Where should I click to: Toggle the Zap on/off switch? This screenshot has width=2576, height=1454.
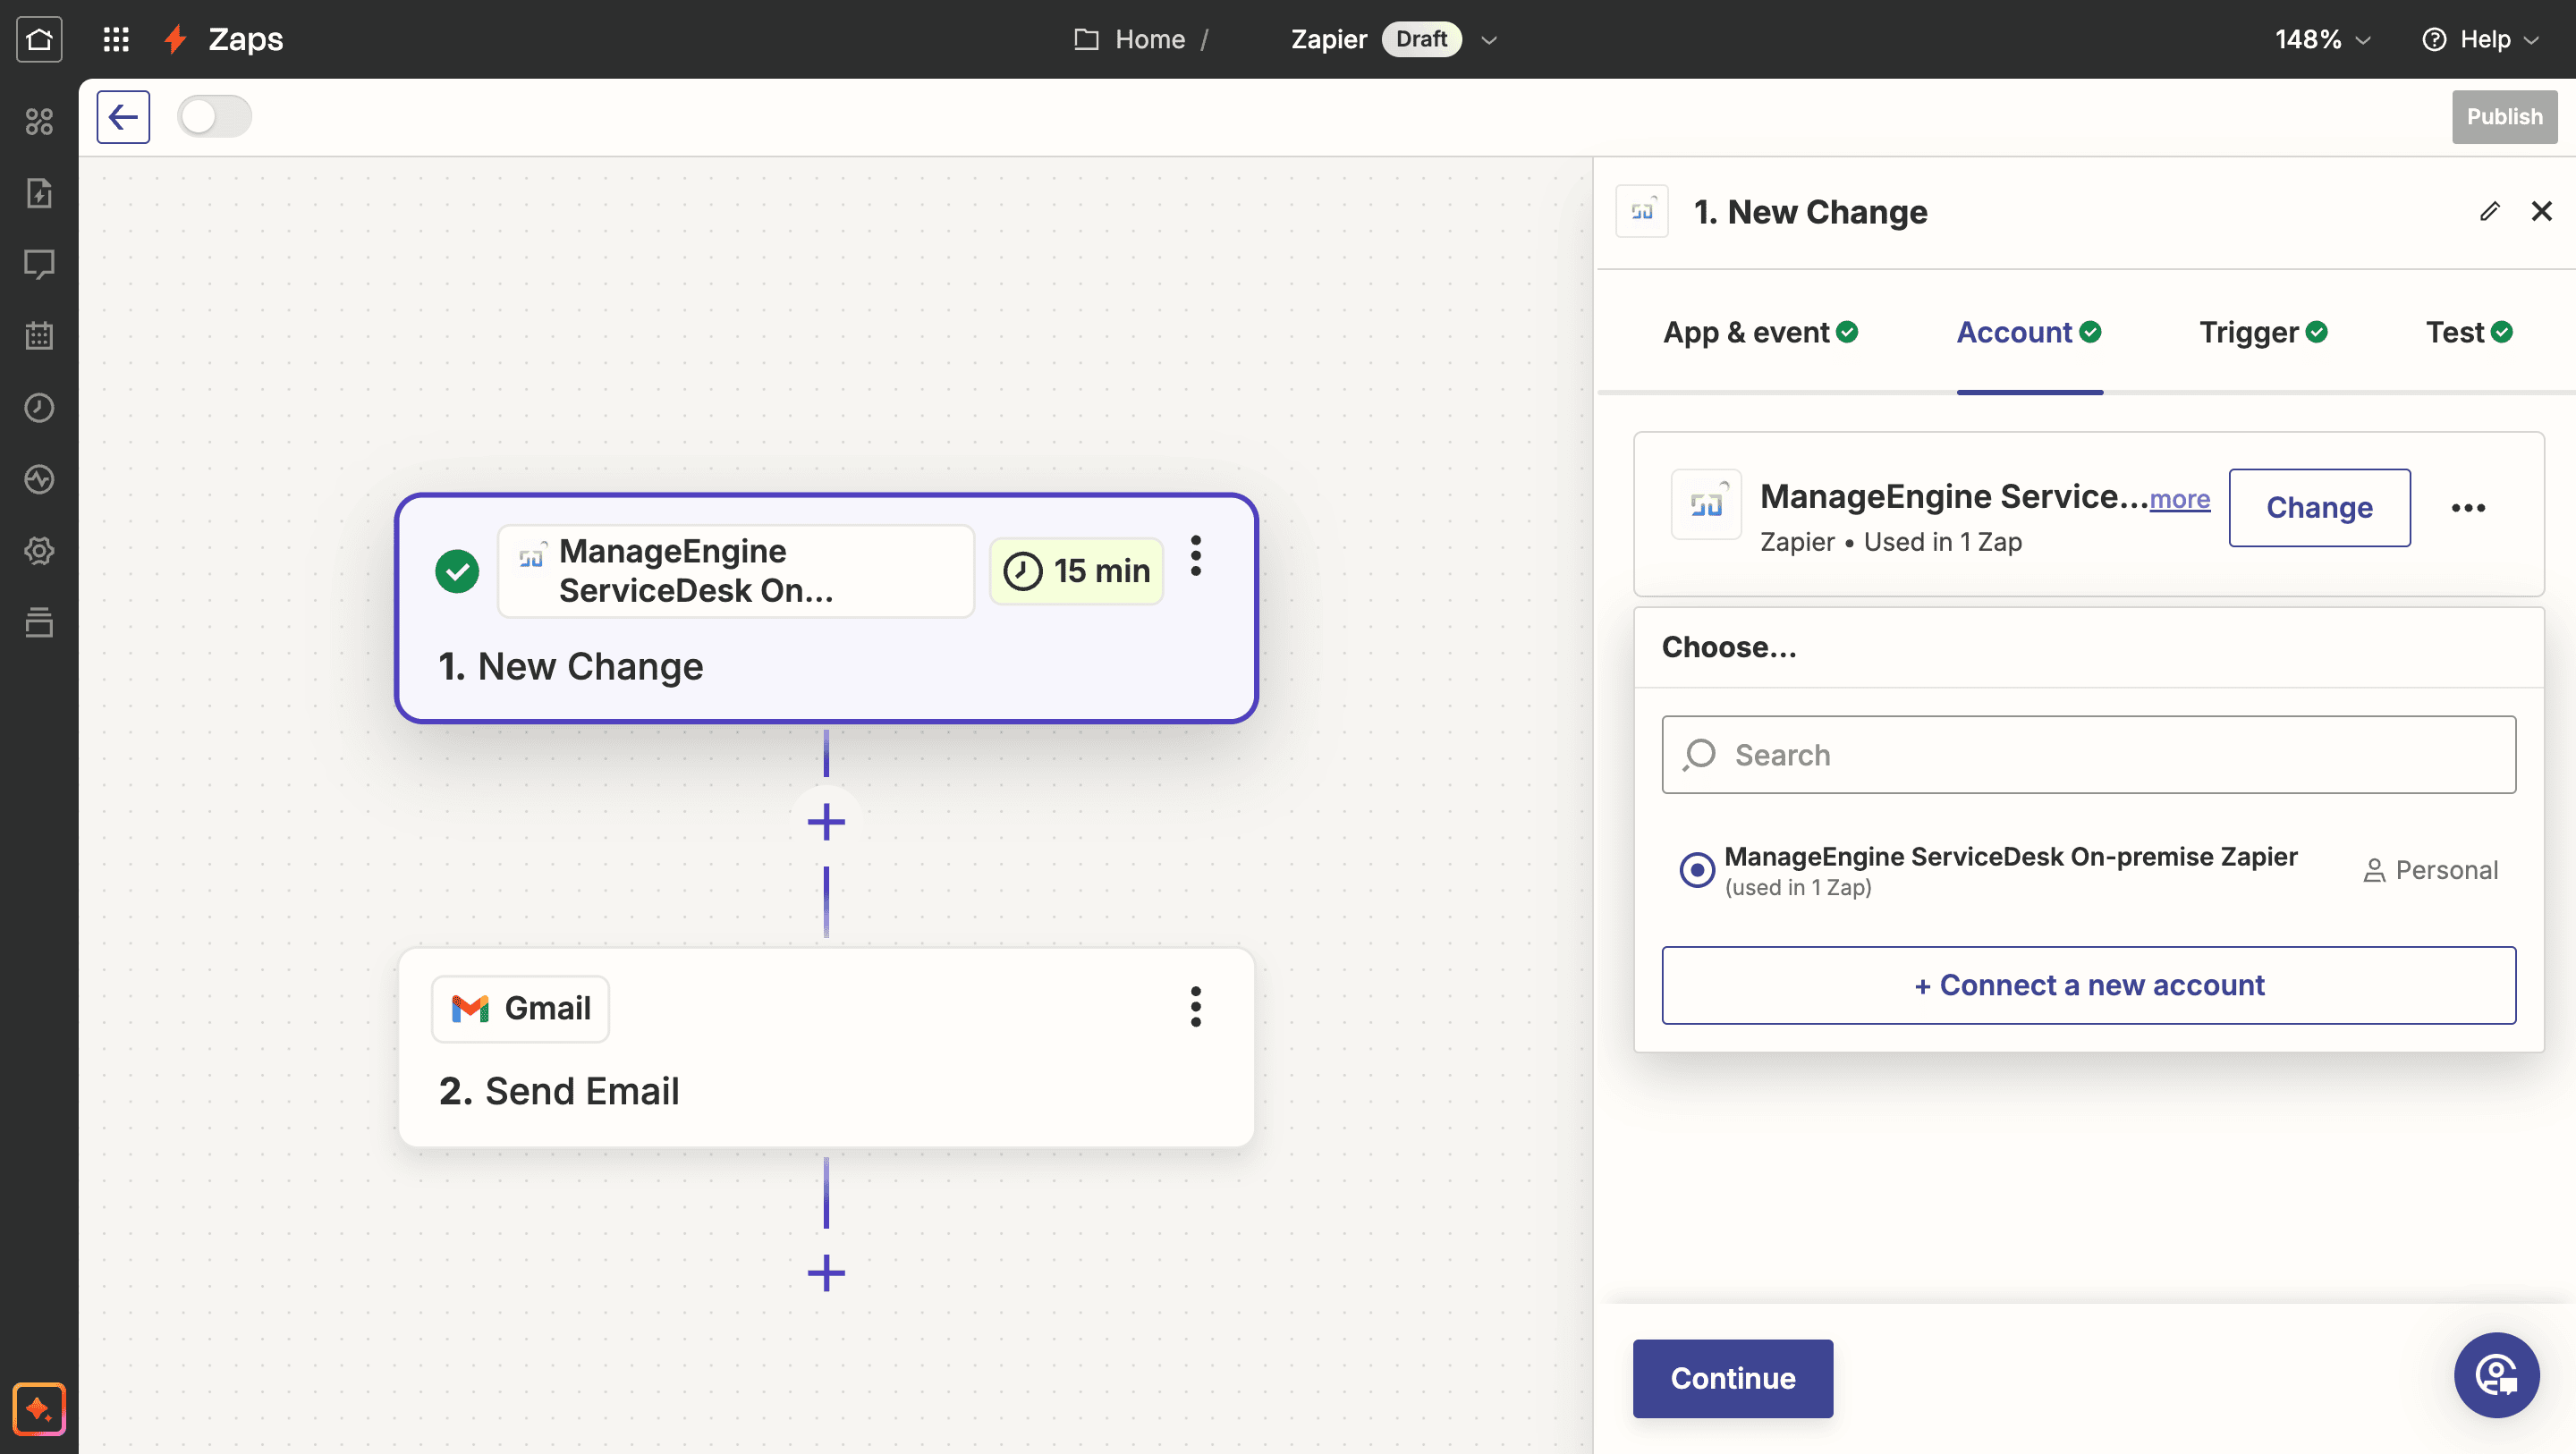click(214, 117)
